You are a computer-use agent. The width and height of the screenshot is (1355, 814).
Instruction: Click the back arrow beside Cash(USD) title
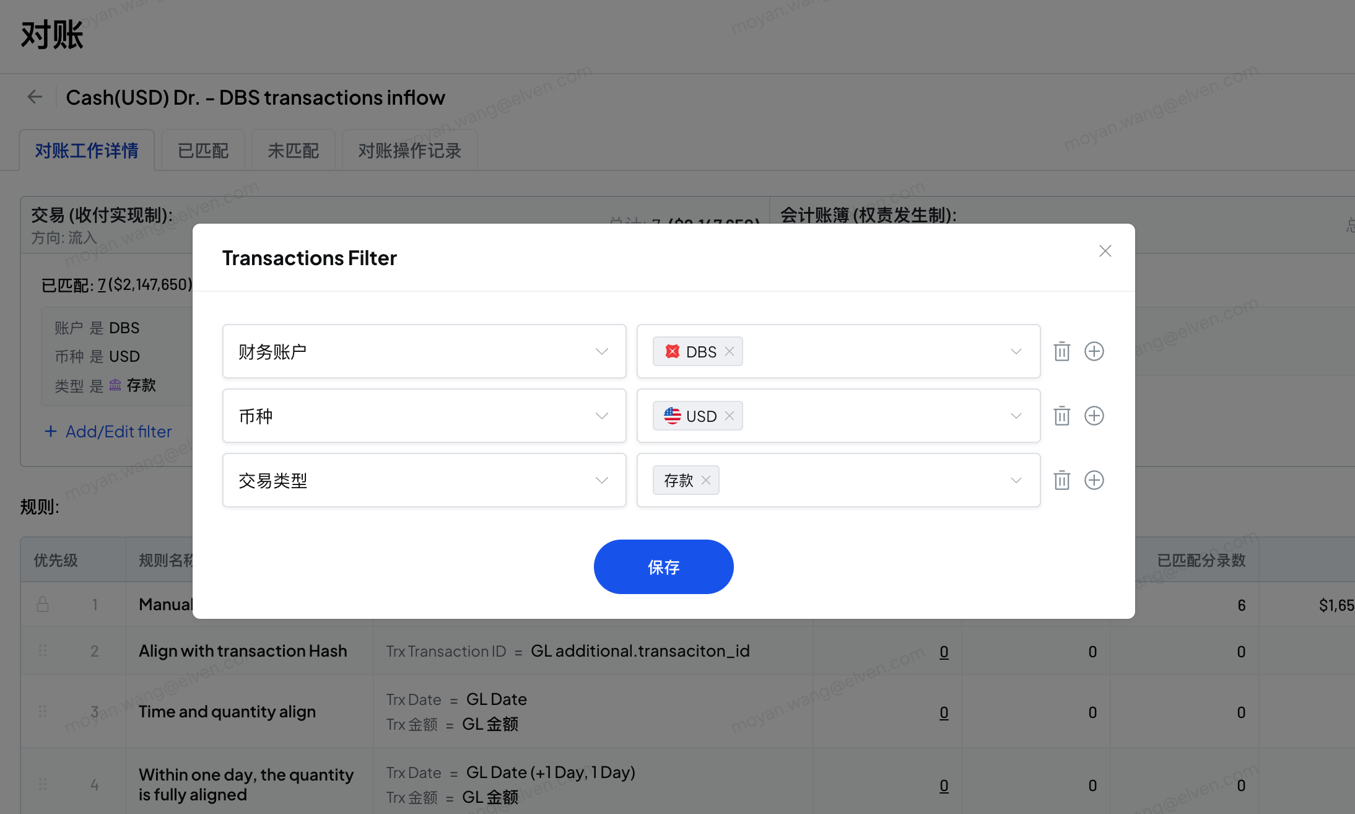(x=35, y=97)
